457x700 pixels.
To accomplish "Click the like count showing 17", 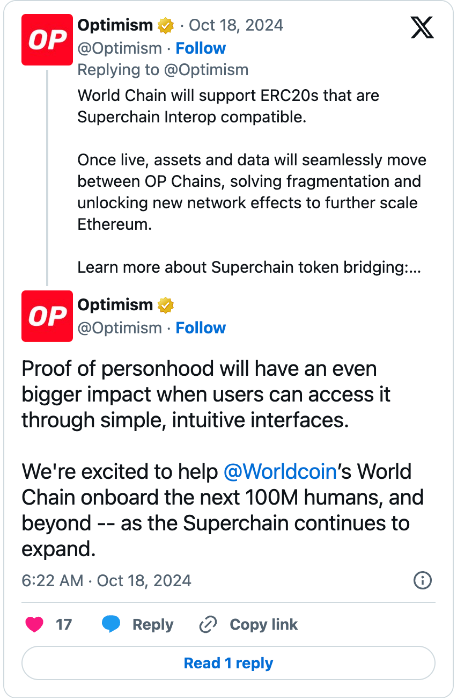I will 64,624.
